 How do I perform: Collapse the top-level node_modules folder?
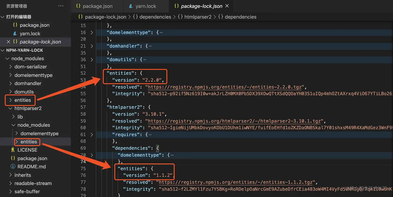click(7, 59)
